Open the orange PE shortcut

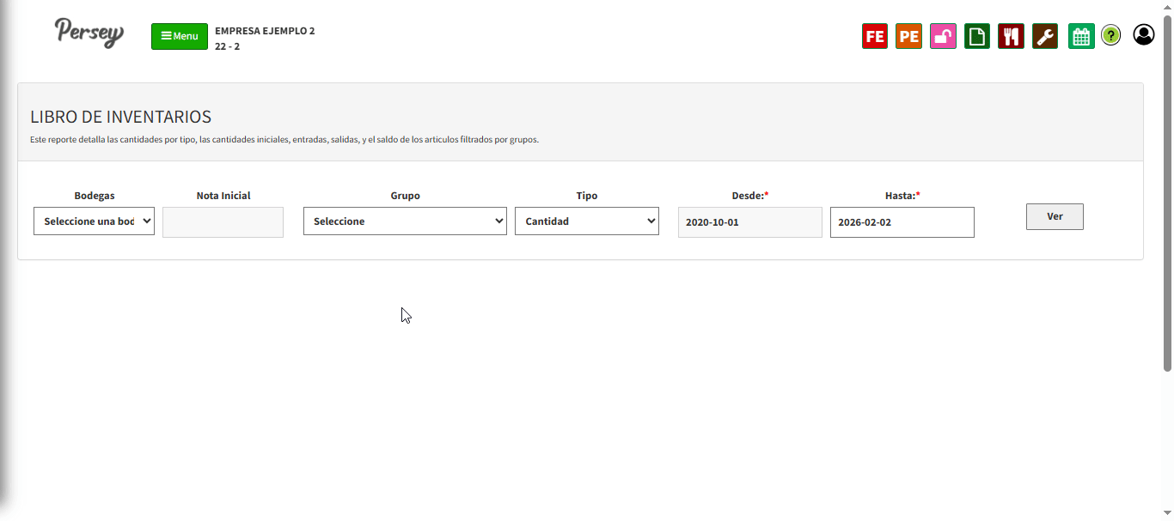point(908,36)
